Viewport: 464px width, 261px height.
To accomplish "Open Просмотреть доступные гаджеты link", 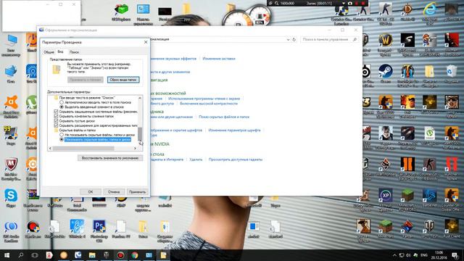I will click(235, 159).
